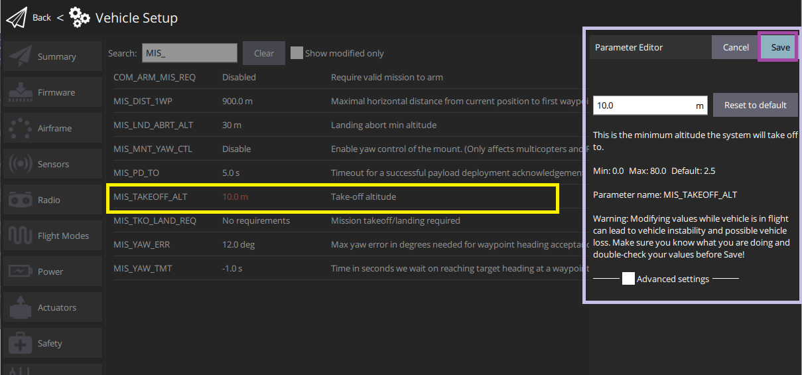
Task: Open Sensors via its signal icon
Action: 21,165
